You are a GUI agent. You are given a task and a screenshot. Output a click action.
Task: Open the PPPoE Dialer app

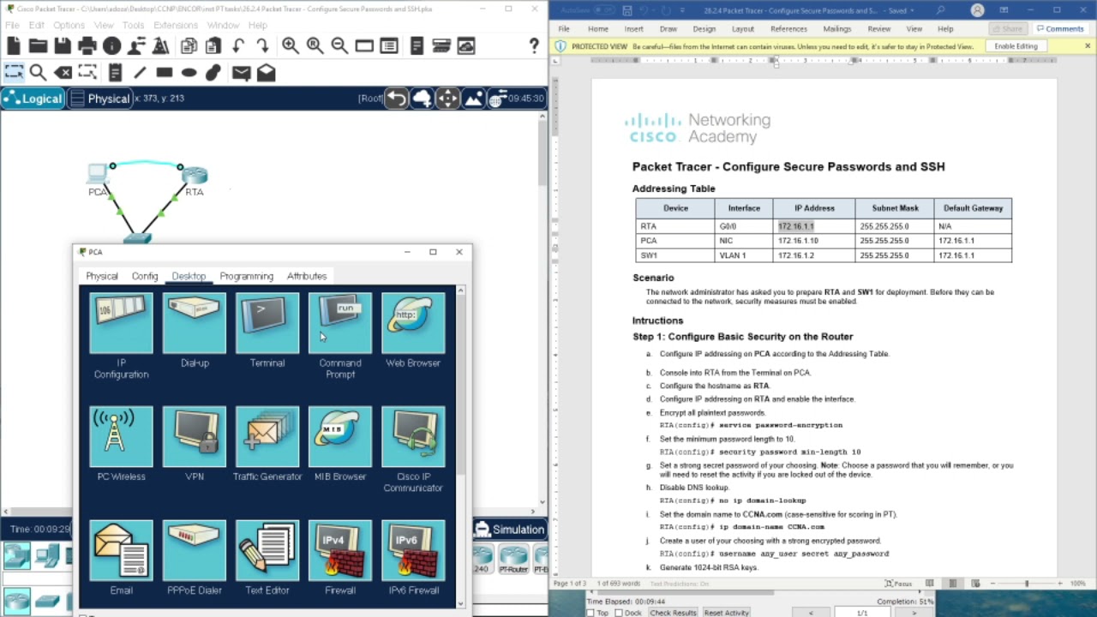(195, 550)
